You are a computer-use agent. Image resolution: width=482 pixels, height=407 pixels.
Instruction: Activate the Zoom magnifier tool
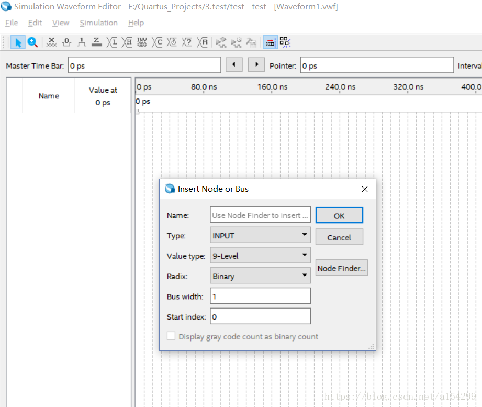[x=32, y=42]
